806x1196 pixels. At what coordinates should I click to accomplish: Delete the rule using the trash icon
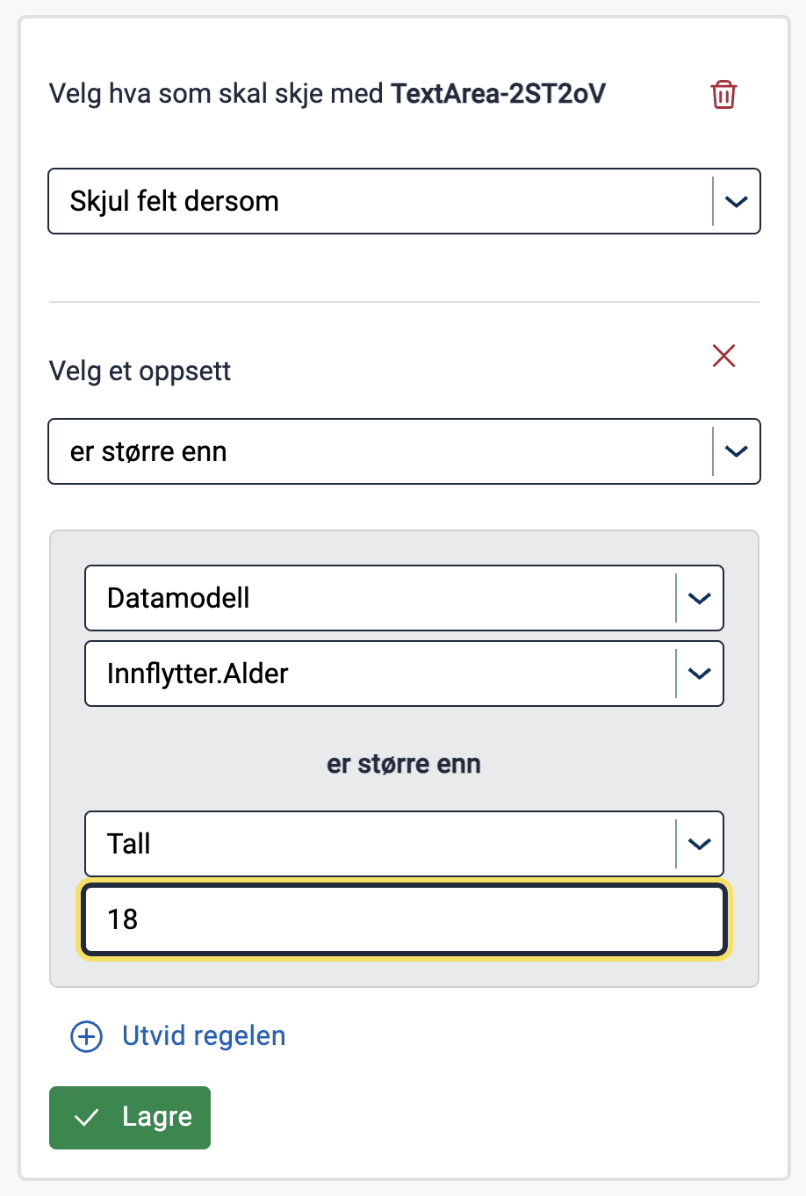(x=723, y=94)
